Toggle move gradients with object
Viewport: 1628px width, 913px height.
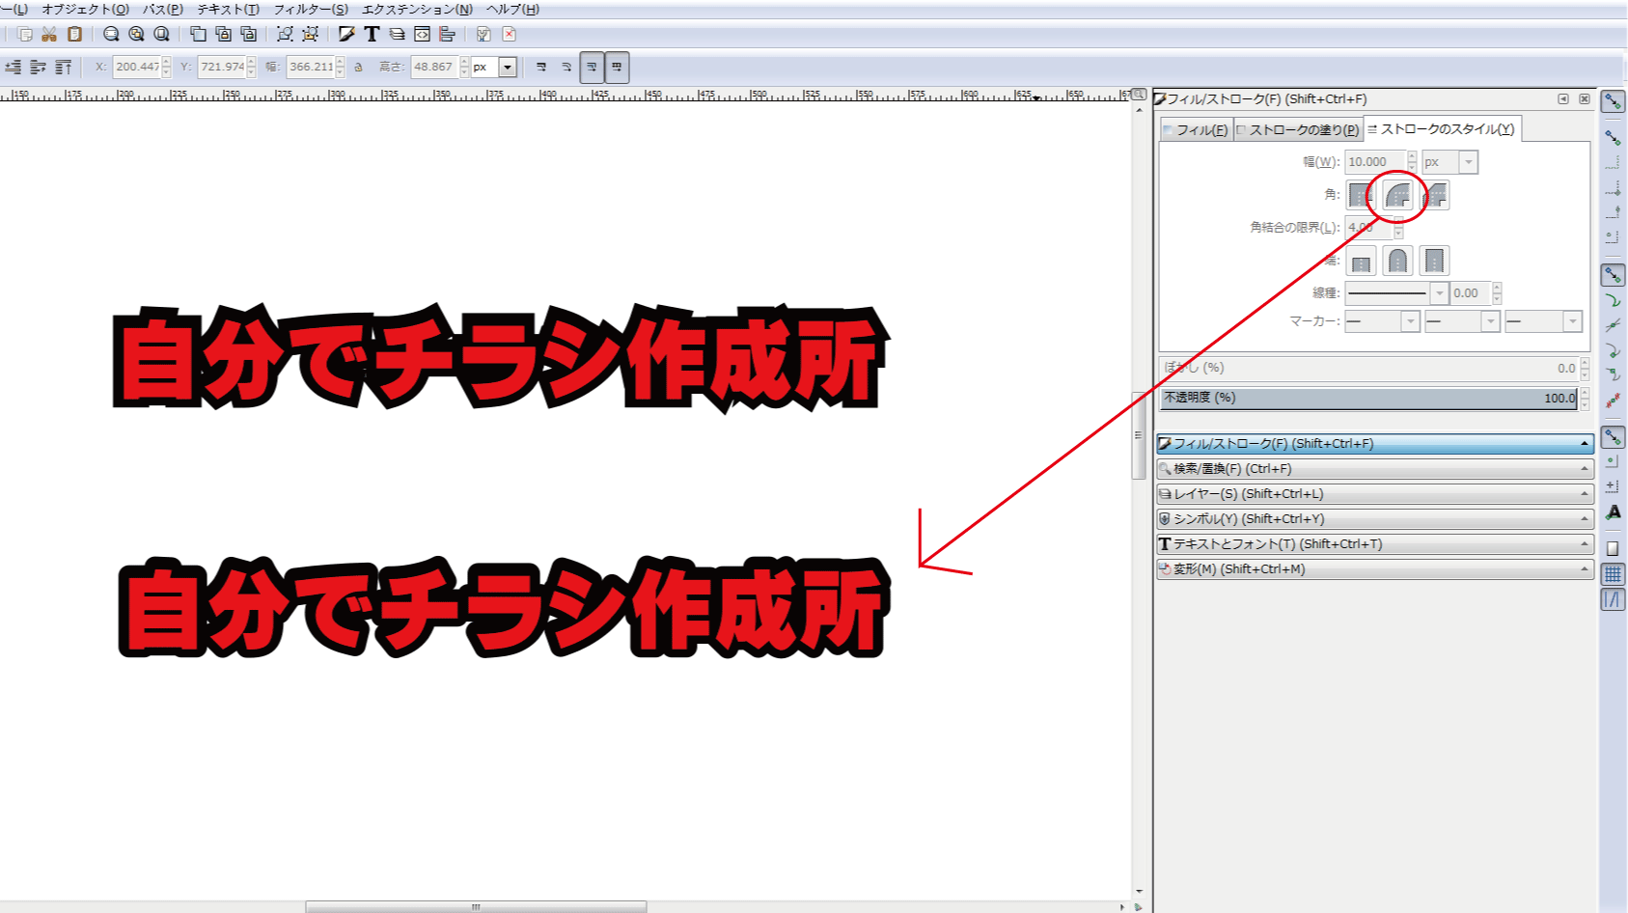pyautogui.click(x=592, y=68)
